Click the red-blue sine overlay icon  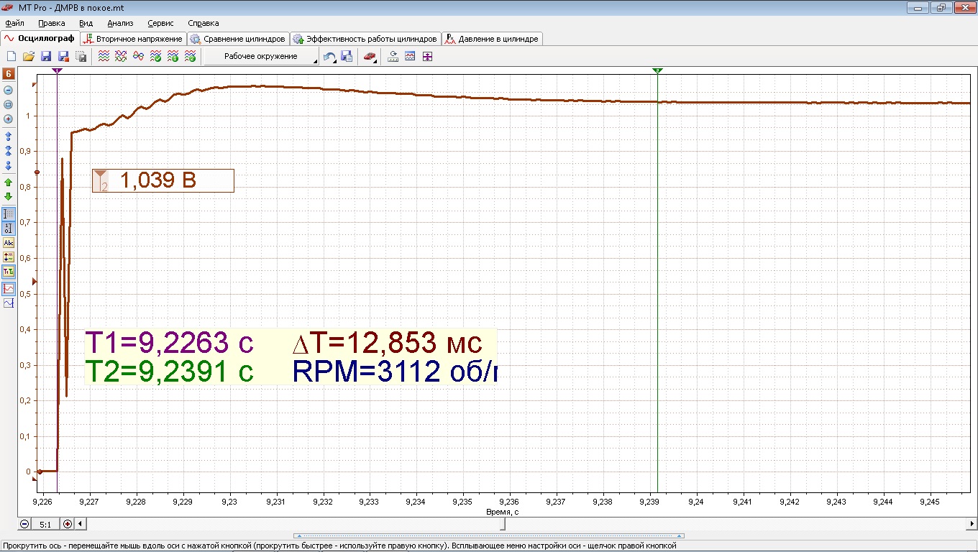pos(138,56)
